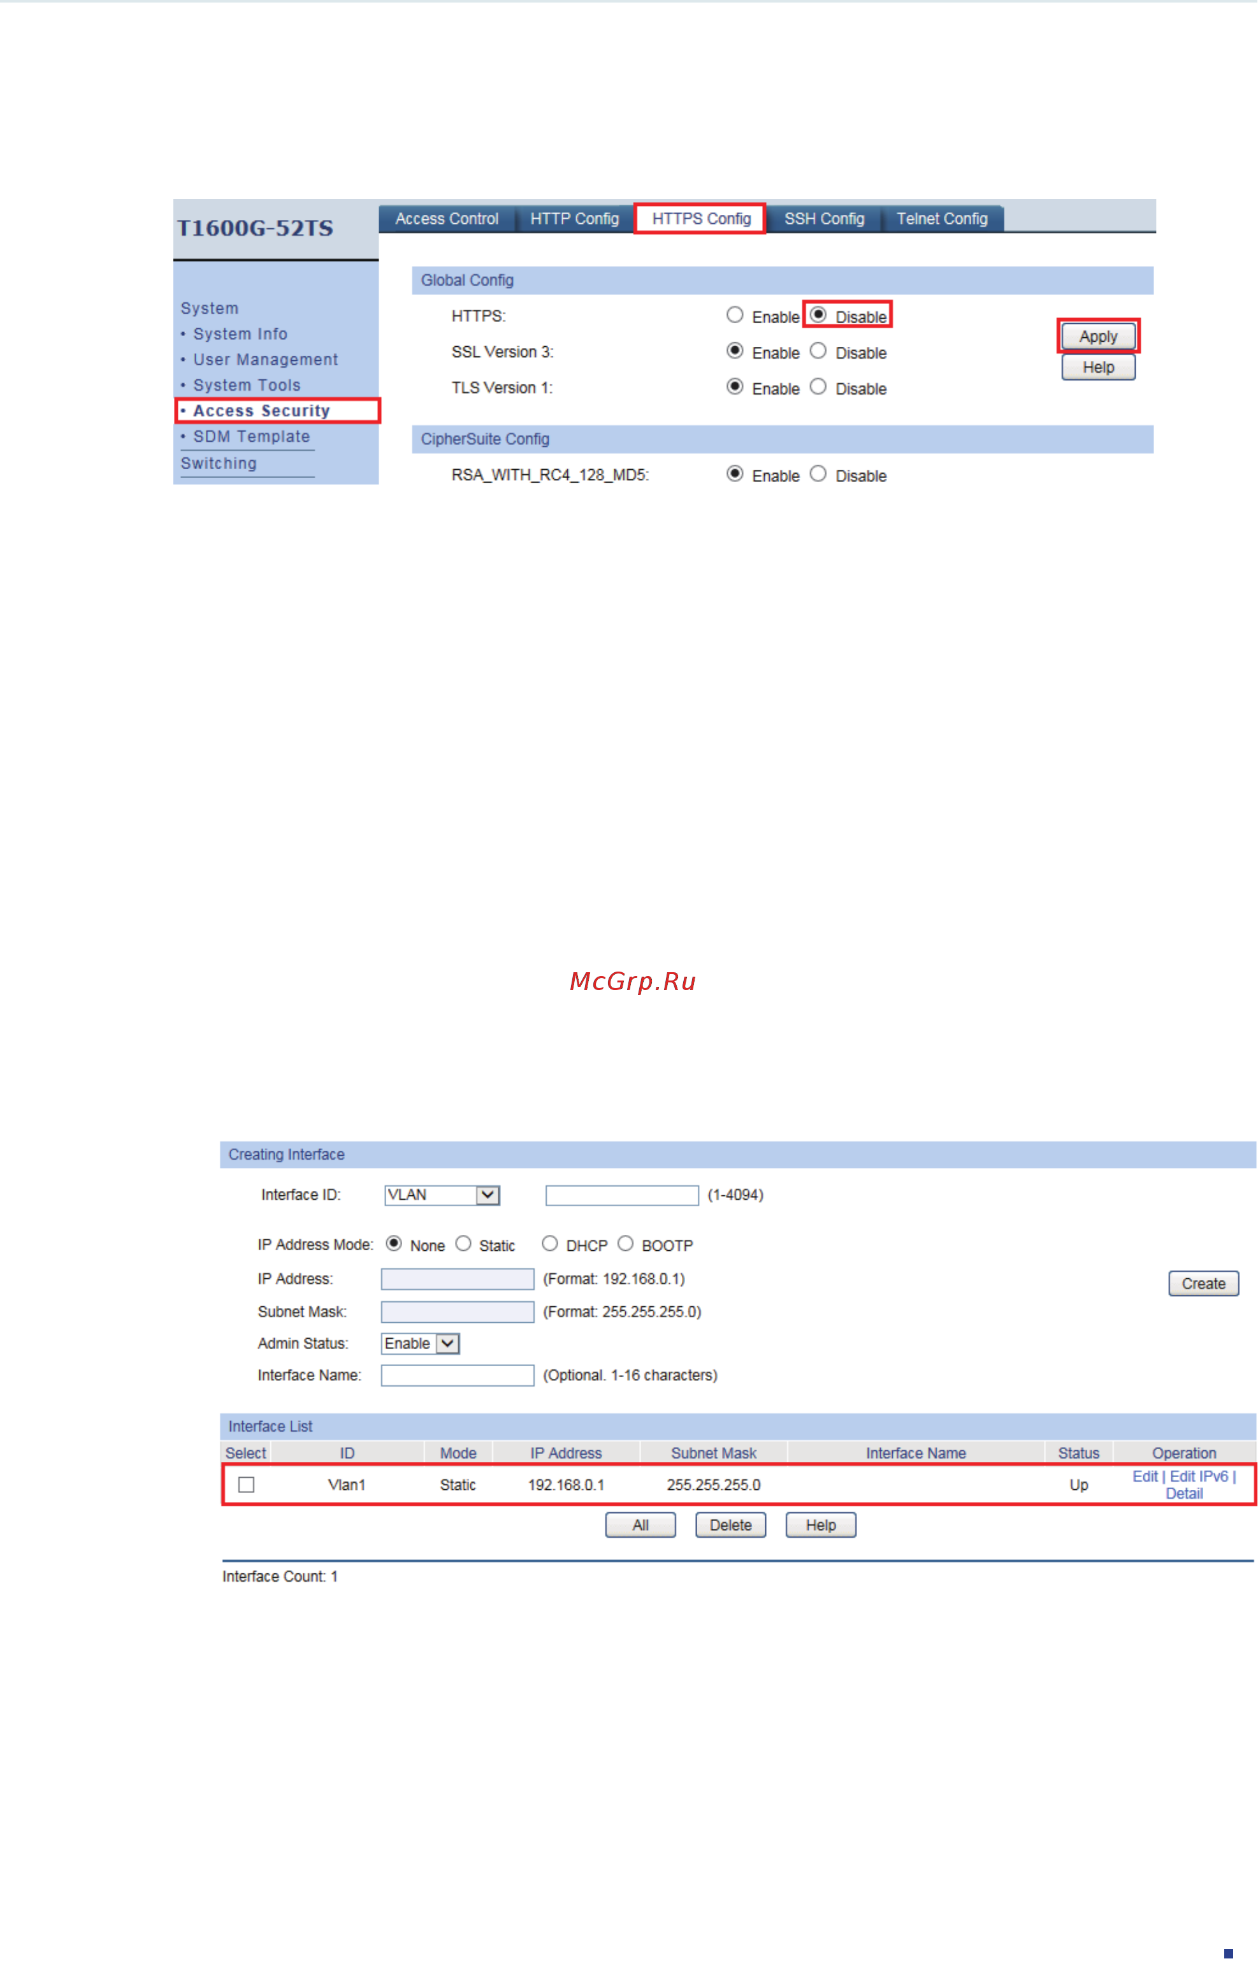The image size is (1258, 1961).
Task: Select None IP address mode
Action: click(394, 1244)
